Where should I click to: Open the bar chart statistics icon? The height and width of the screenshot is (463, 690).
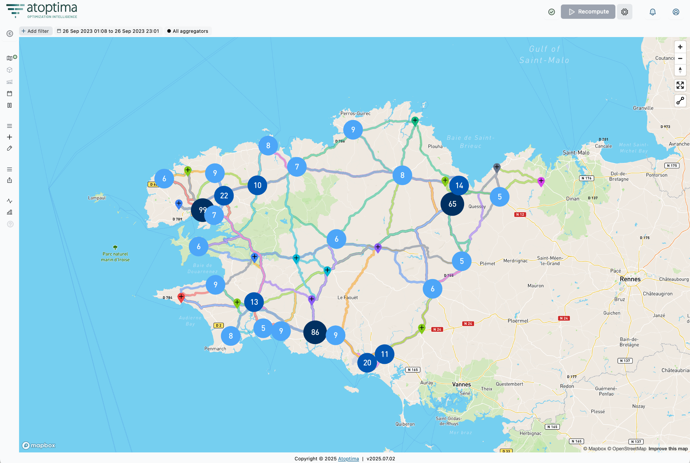[x=10, y=212]
